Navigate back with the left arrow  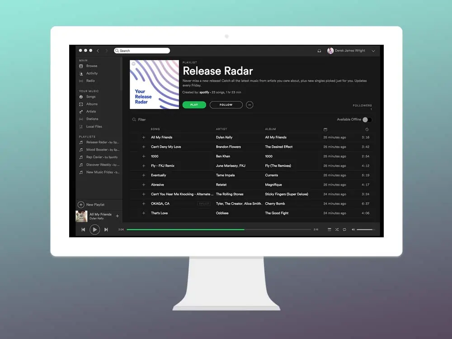click(x=98, y=51)
